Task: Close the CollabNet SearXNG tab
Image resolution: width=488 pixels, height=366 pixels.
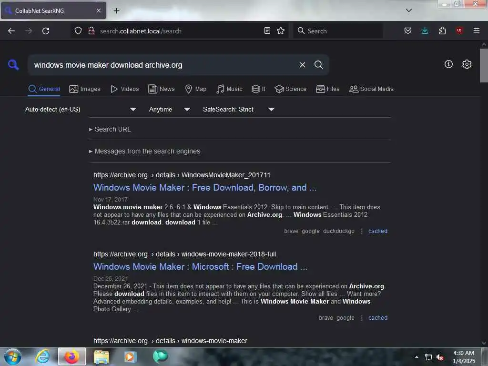Action: click(x=99, y=10)
